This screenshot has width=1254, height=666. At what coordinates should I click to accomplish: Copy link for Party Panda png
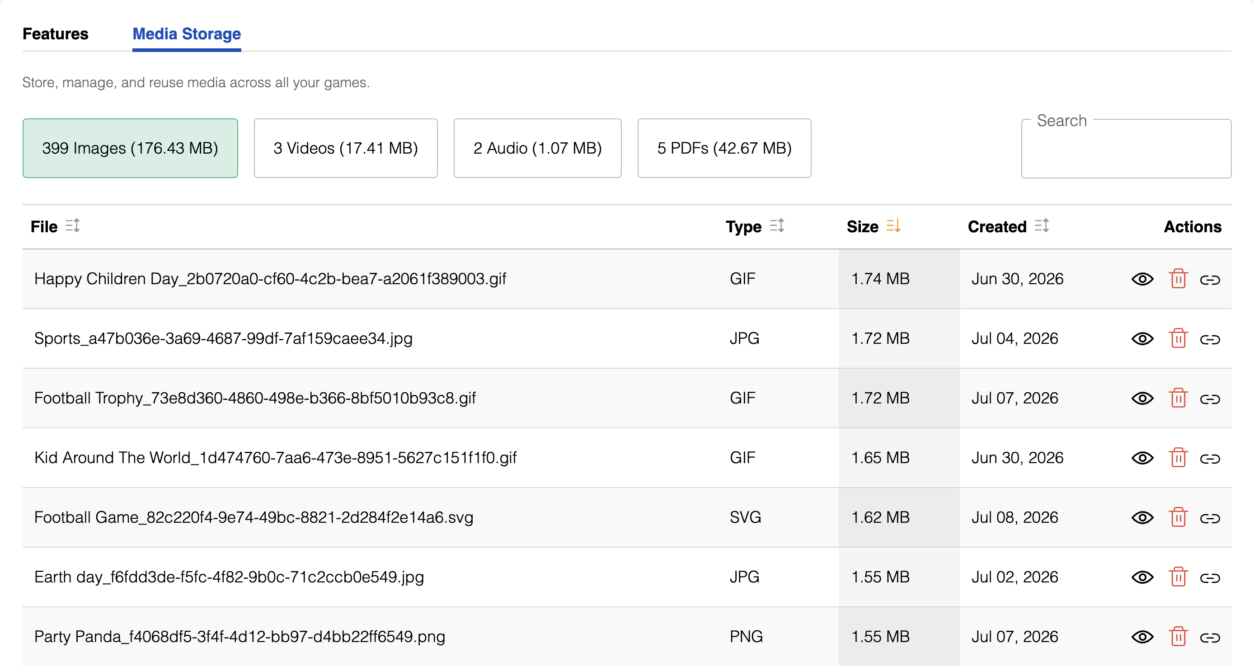(x=1210, y=637)
